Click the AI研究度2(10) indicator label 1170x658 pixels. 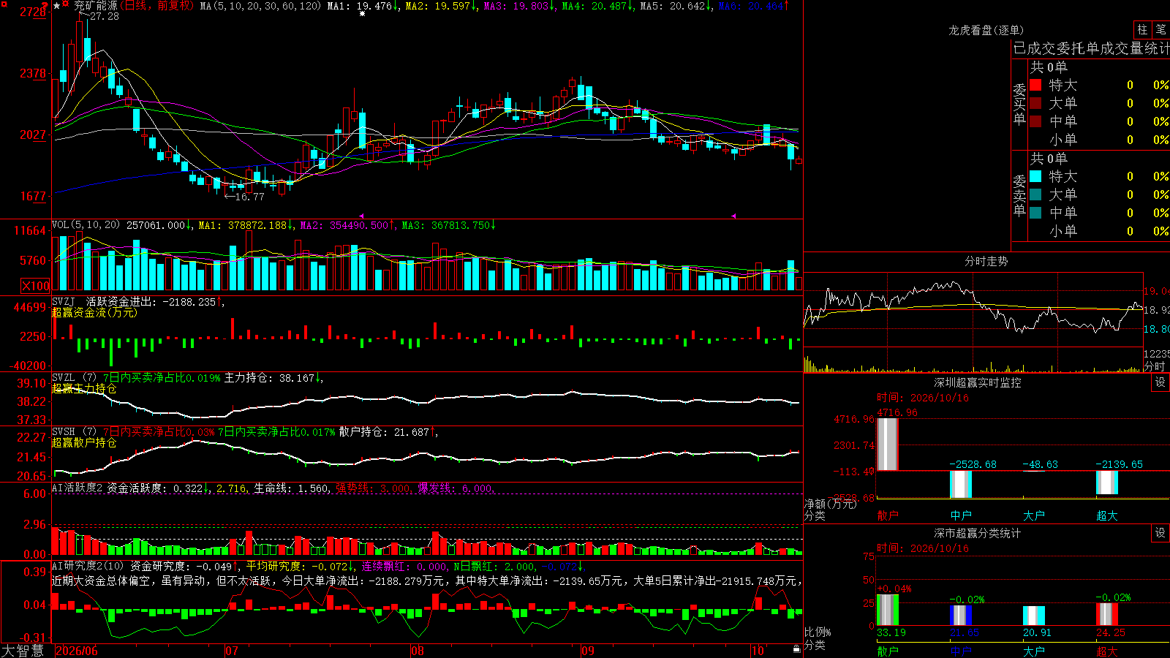click(88, 566)
